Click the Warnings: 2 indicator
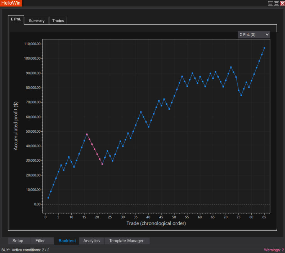 (x=274, y=250)
